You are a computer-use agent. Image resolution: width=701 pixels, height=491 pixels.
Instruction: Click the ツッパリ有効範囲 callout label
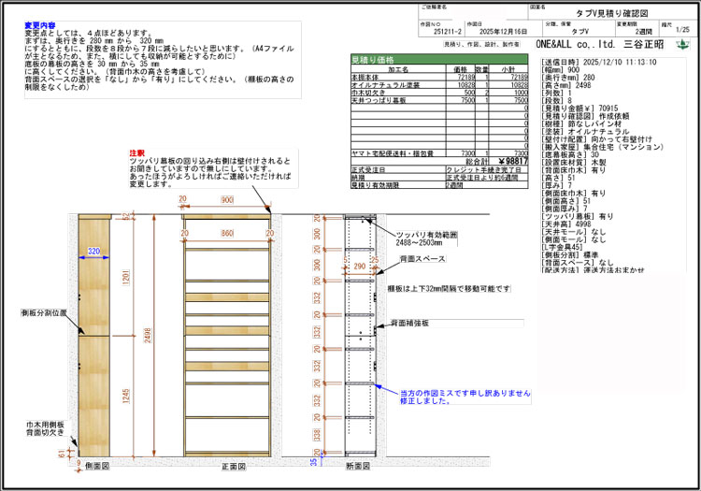coord(426,234)
